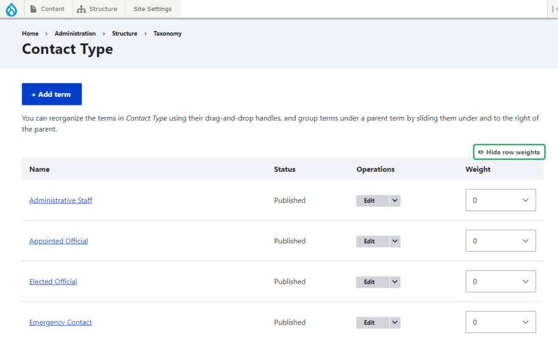Screen dimensions: 558x338
Task: Open the Structure menu
Action: point(97,9)
